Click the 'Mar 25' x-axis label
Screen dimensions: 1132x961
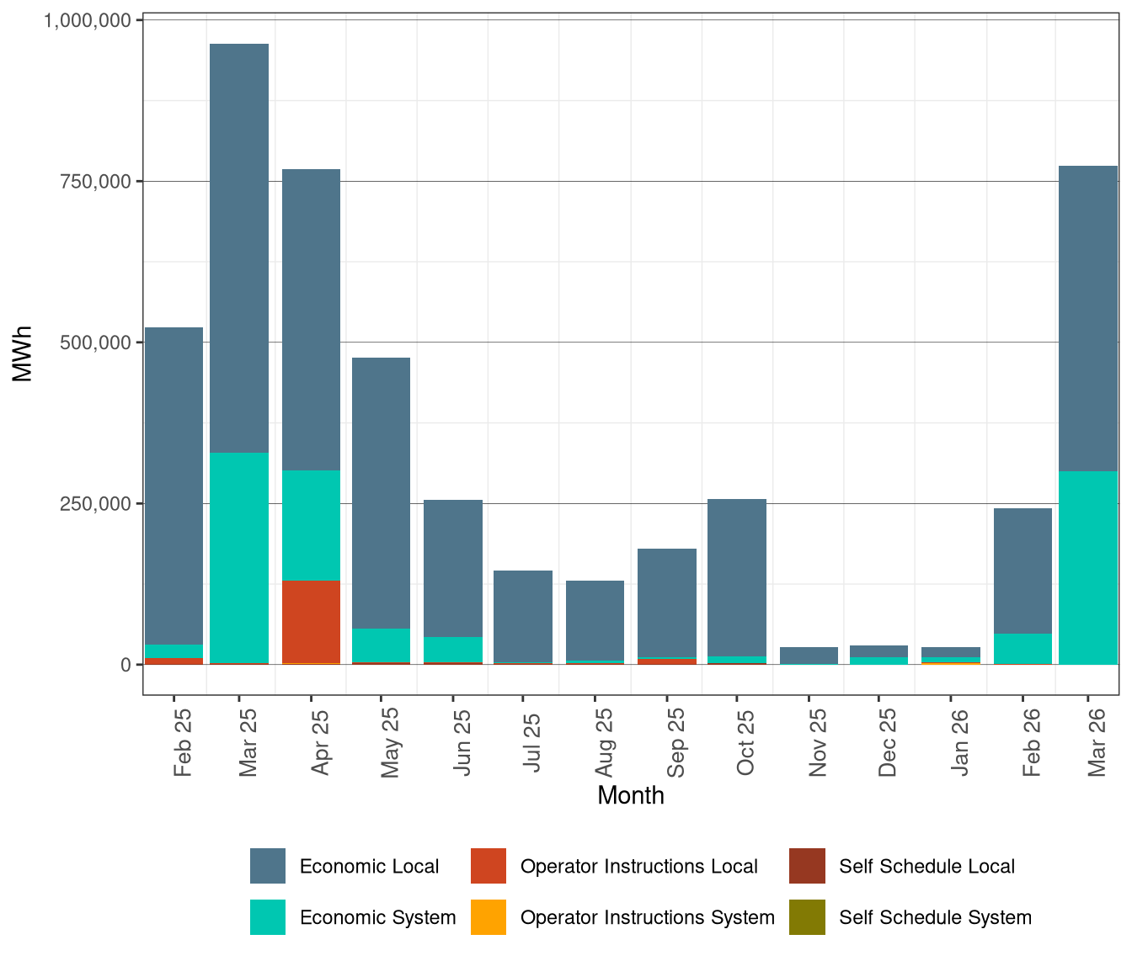(x=248, y=743)
